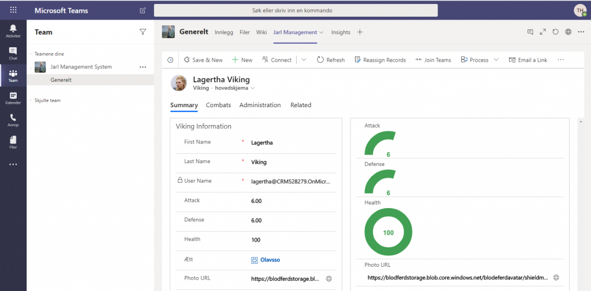The image size is (591, 291).
Task: Click New in command bar
Action: [x=242, y=60]
